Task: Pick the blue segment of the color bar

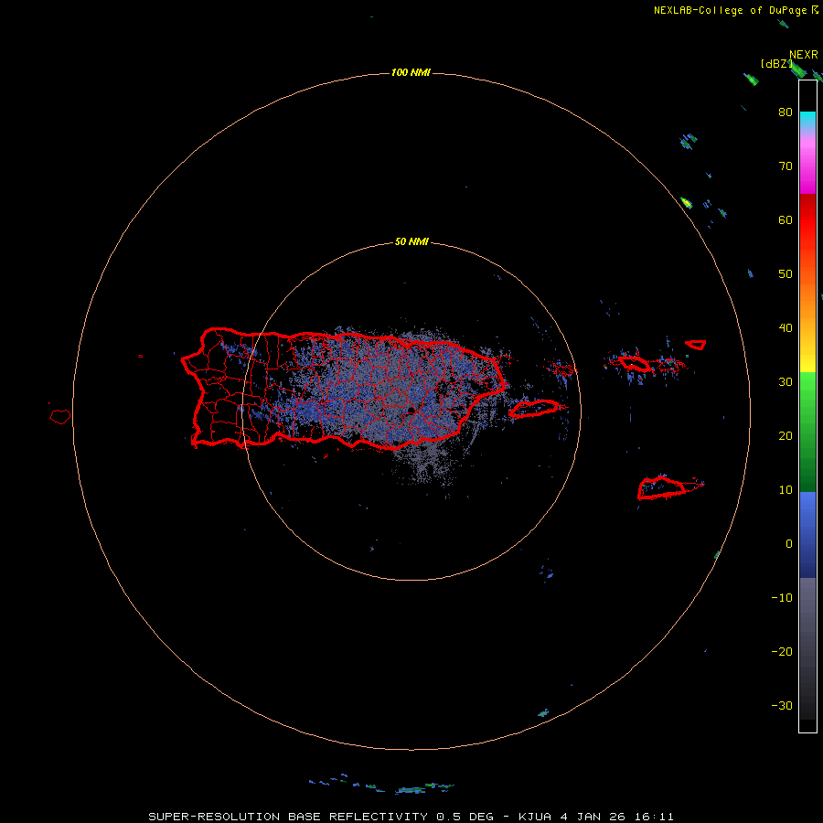Action: (807, 535)
